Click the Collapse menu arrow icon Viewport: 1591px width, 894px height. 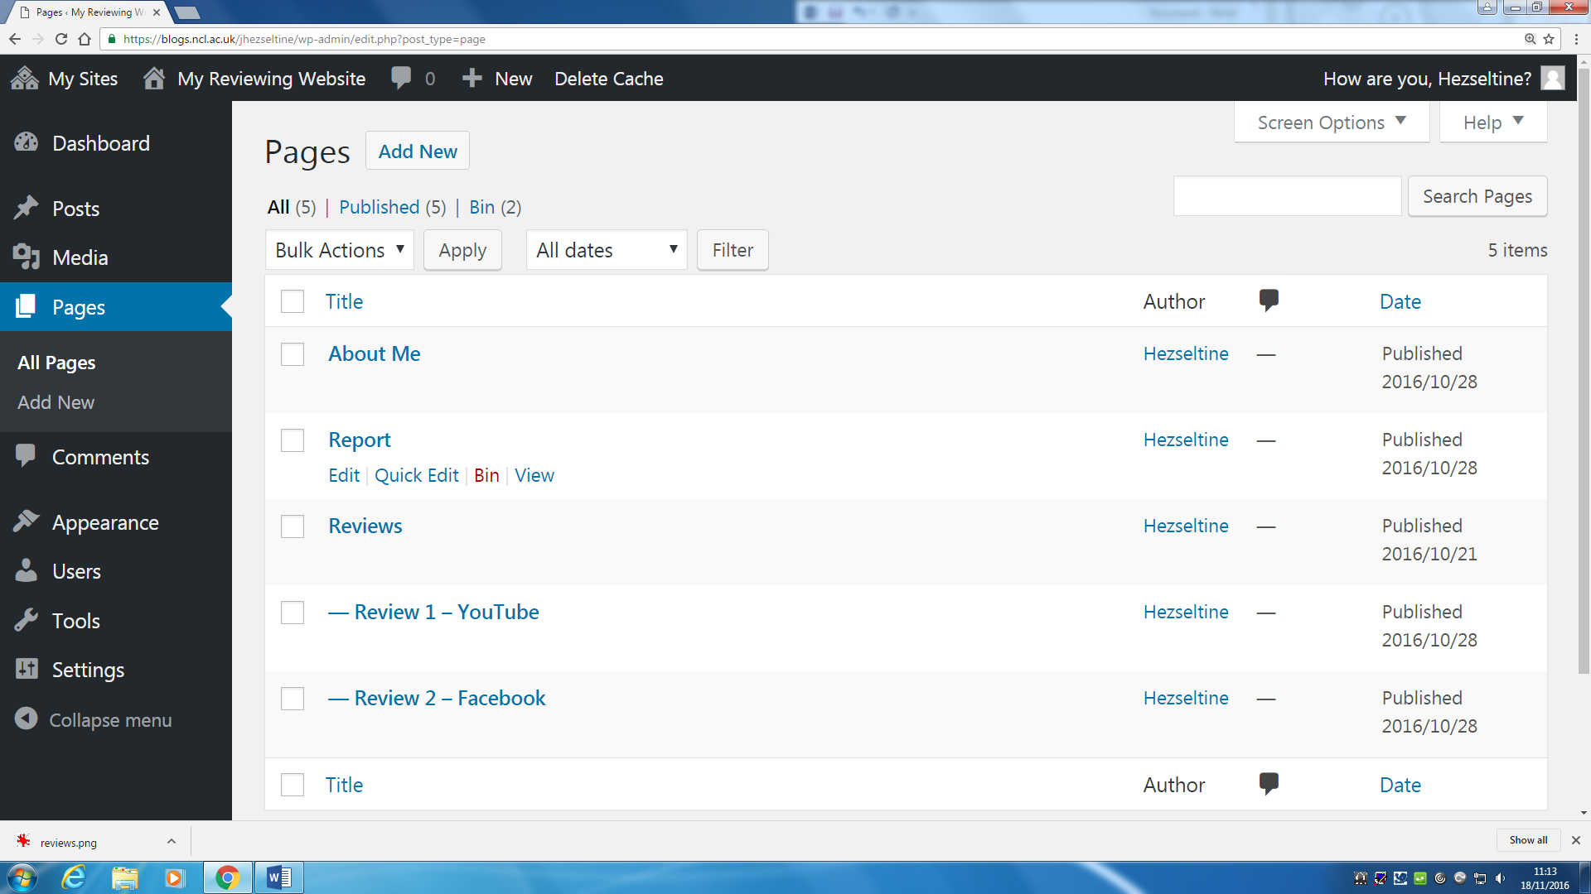(27, 719)
